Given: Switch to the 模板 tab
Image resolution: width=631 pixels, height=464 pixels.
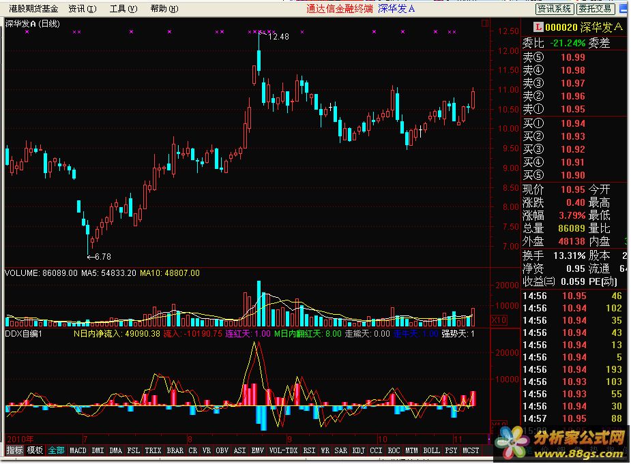Looking at the screenshot, I should pyautogui.click(x=35, y=450).
